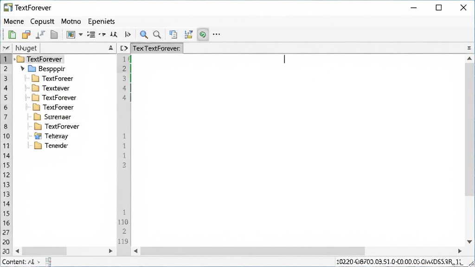Screen dimensions: 475x267
Task: Open the Motno menu
Action: coord(71,21)
